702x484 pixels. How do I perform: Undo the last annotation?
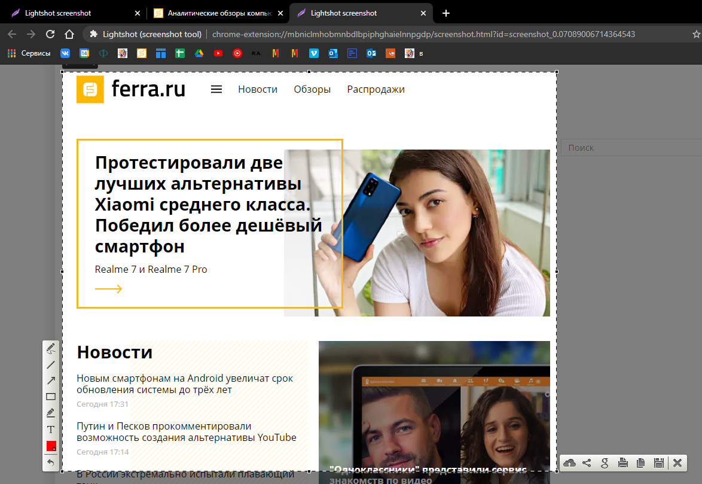tap(51, 462)
